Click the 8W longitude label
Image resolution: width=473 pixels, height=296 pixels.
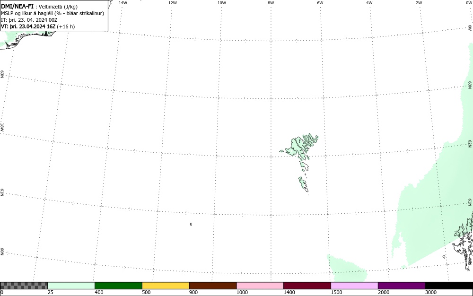point(271,3)
